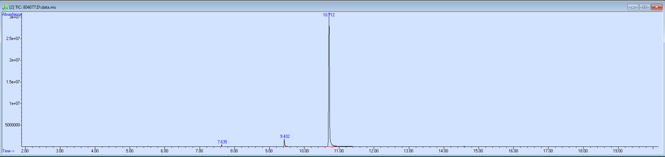The height and width of the screenshot is (157, 665).
Task: Click the small peak at 7.635 minutes
Action: coord(222,145)
